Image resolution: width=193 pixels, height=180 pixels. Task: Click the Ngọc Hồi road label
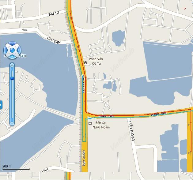coord(84,158)
